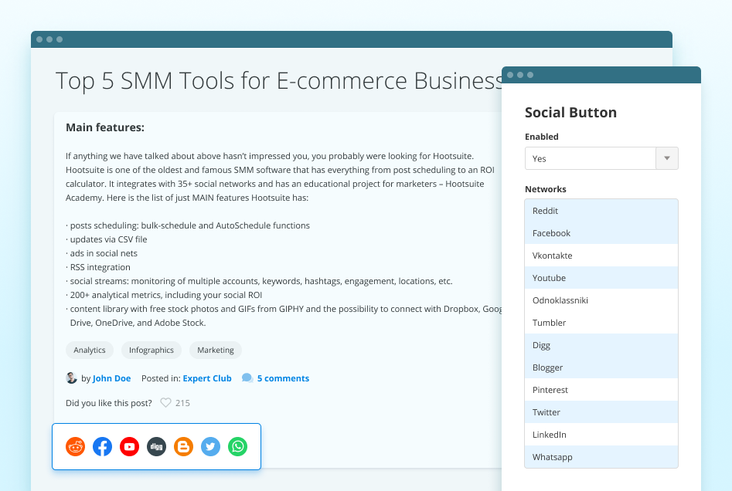Tweet the post via the Twitter icon
This screenshot has height=491, width=732.
210,446
